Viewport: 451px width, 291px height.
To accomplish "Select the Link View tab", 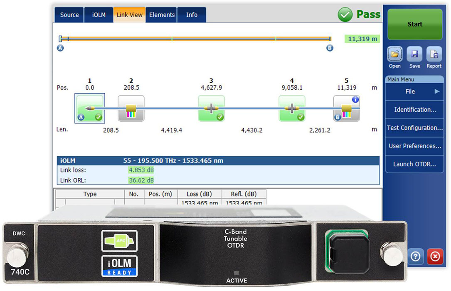I will pyautogui.click(x=129, y=15).
